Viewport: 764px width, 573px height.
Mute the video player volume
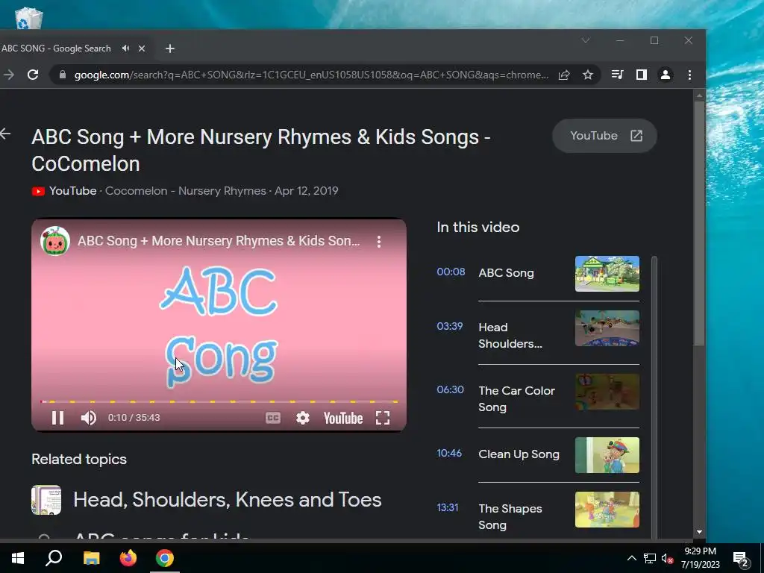[x=88, y=418]
